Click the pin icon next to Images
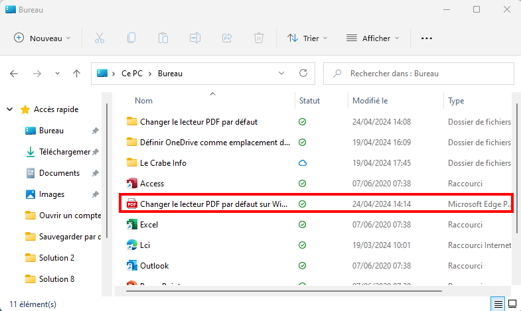This screenshot has height=311, width=521. tap(96, 194)
